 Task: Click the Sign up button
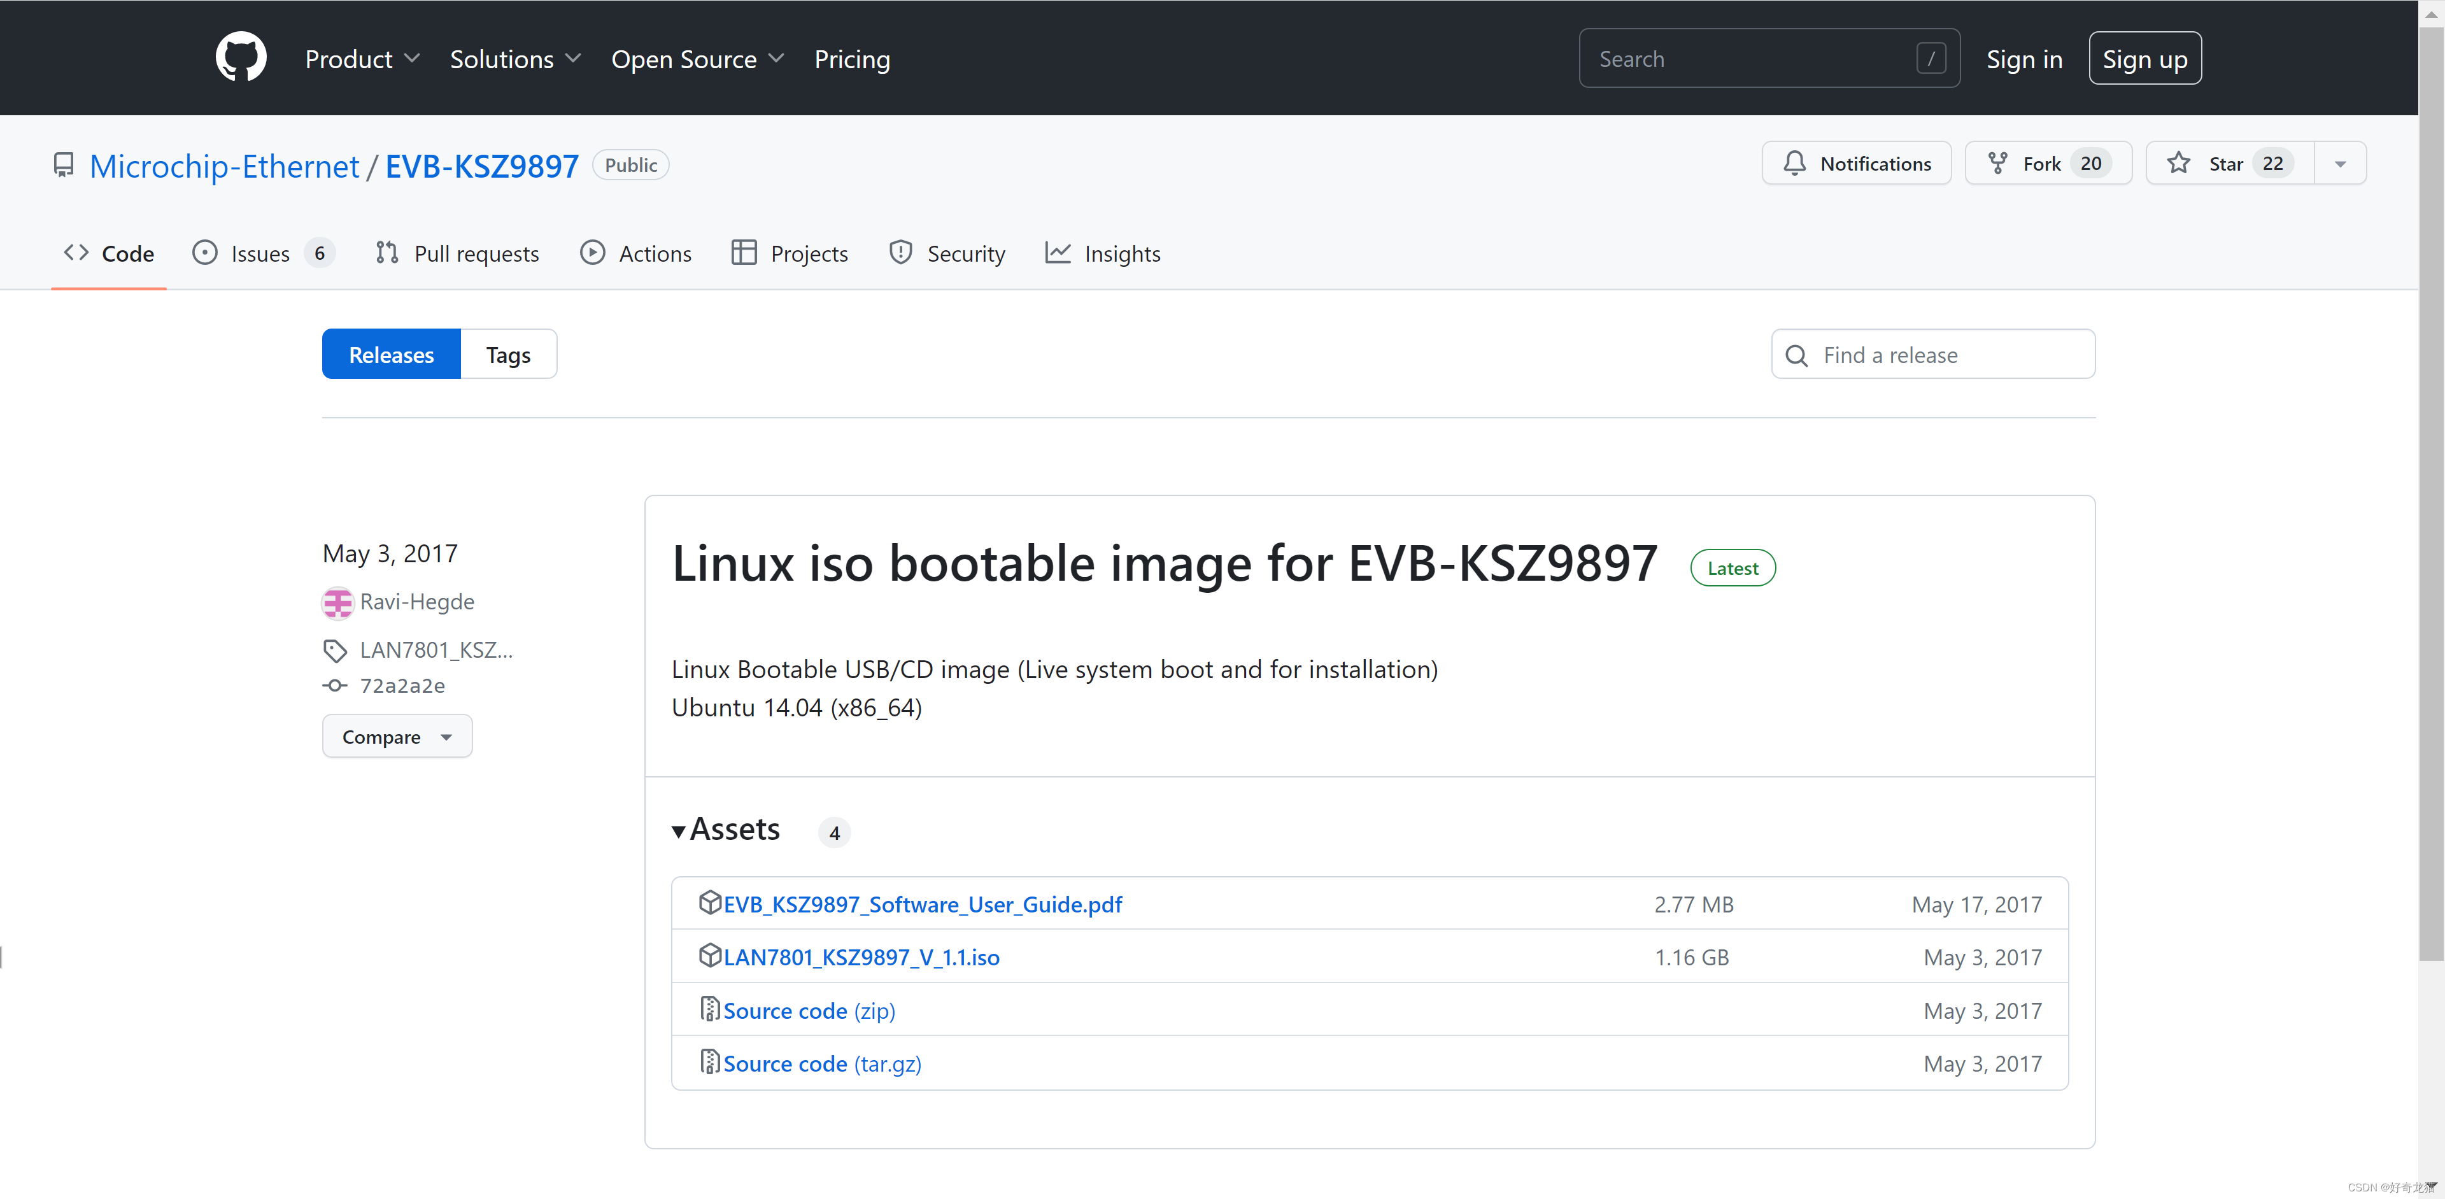coord(2144,59)
